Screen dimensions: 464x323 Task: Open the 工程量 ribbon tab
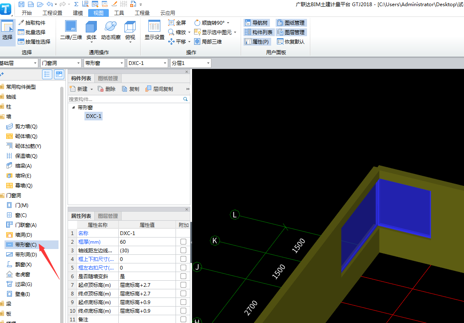pos(142,13)
